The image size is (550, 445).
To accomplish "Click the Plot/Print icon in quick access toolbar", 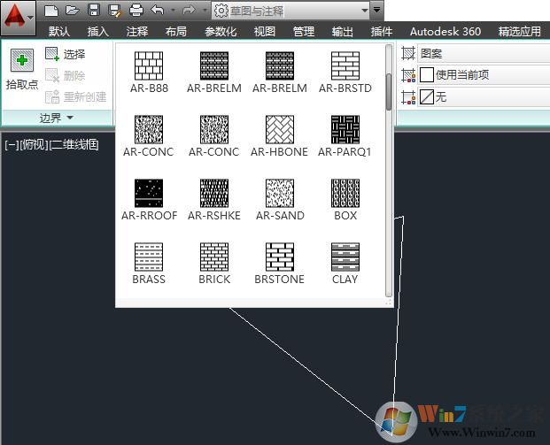I will [x=136, y=11].
